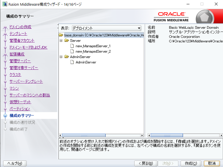
Task: Jump to クラスタ step in sidebar
Action: (x=15, y=75)
